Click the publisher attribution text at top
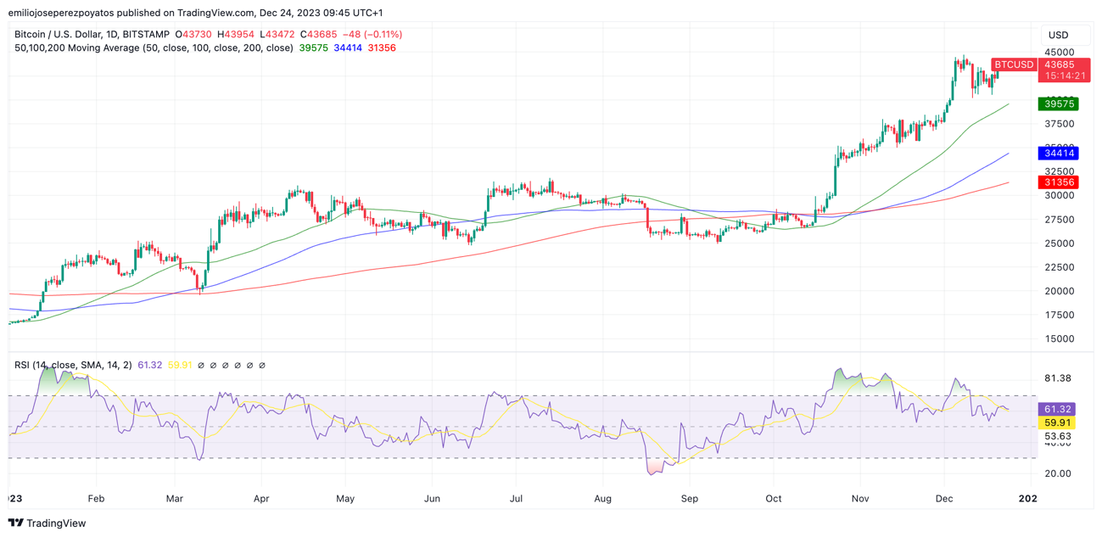The width and height of the screenshot is (1102, 537). pyautogui.click(x=195, y=13)
